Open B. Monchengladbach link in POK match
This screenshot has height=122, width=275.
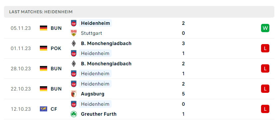[106, 43]
